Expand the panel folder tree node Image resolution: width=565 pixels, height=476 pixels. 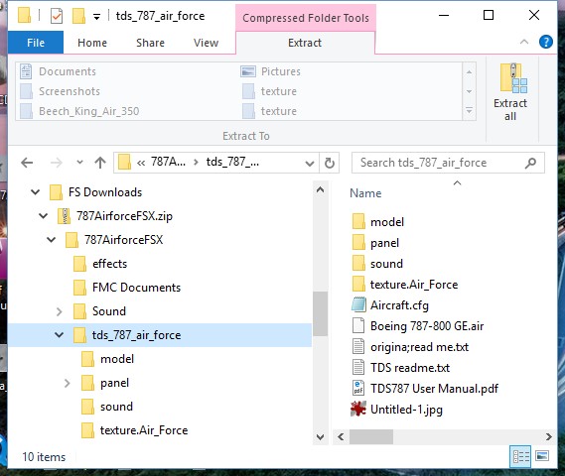[x=68, y=383]
